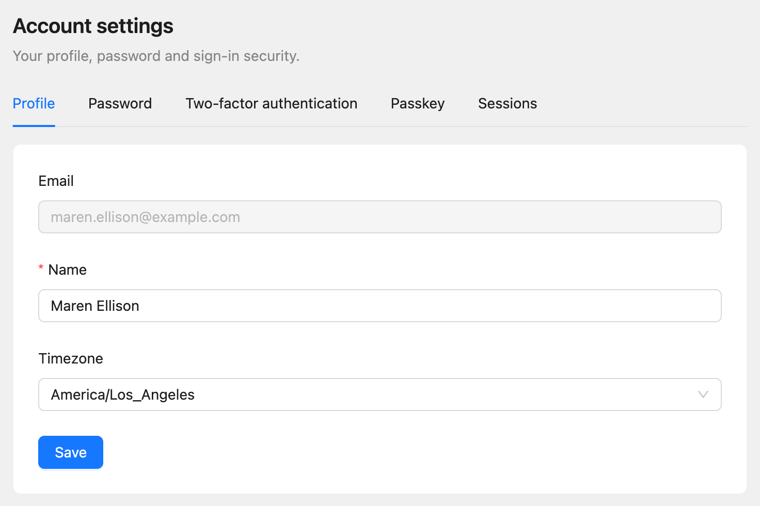Select the Passkey tab
This screenshot has height=506, width=760.
[418, 104]
